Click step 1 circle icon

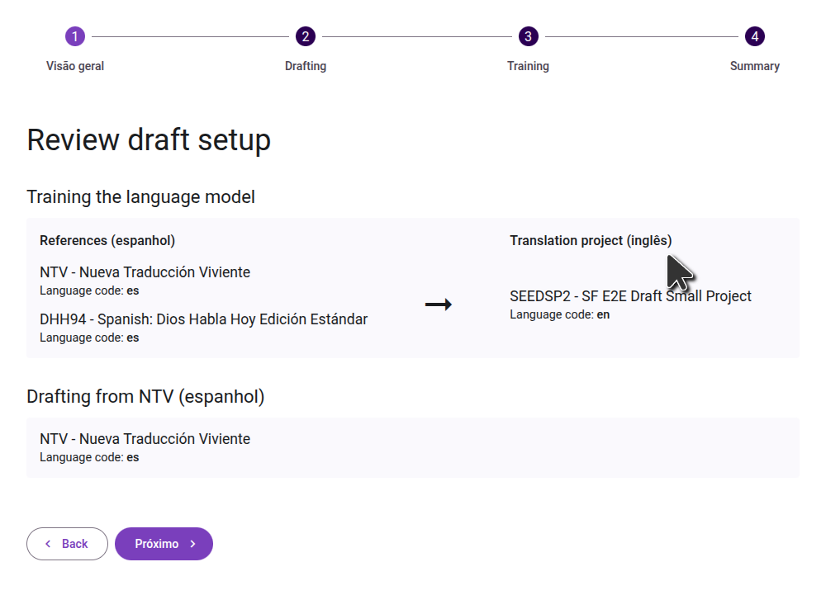tap(75, 36)
